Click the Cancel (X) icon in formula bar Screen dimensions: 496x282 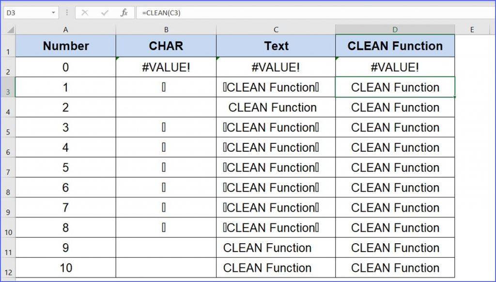[x=86, y=13]
